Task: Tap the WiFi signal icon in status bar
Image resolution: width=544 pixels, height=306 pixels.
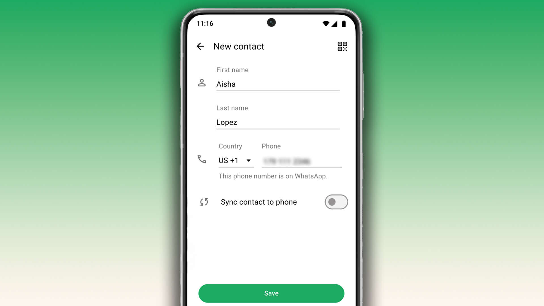Action: [326, 24]
